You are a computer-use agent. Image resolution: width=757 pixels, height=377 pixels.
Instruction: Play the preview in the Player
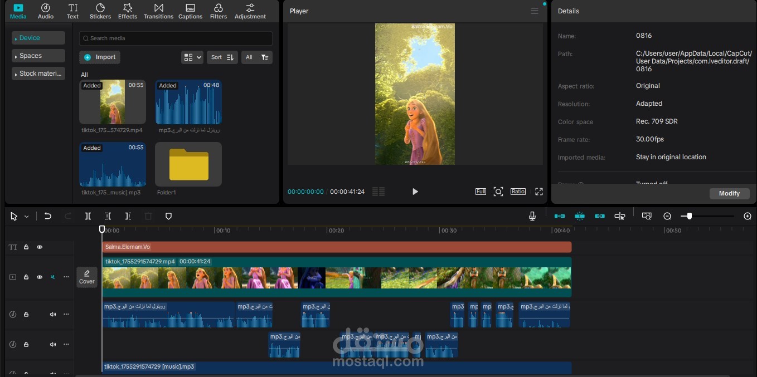point(415,192)
